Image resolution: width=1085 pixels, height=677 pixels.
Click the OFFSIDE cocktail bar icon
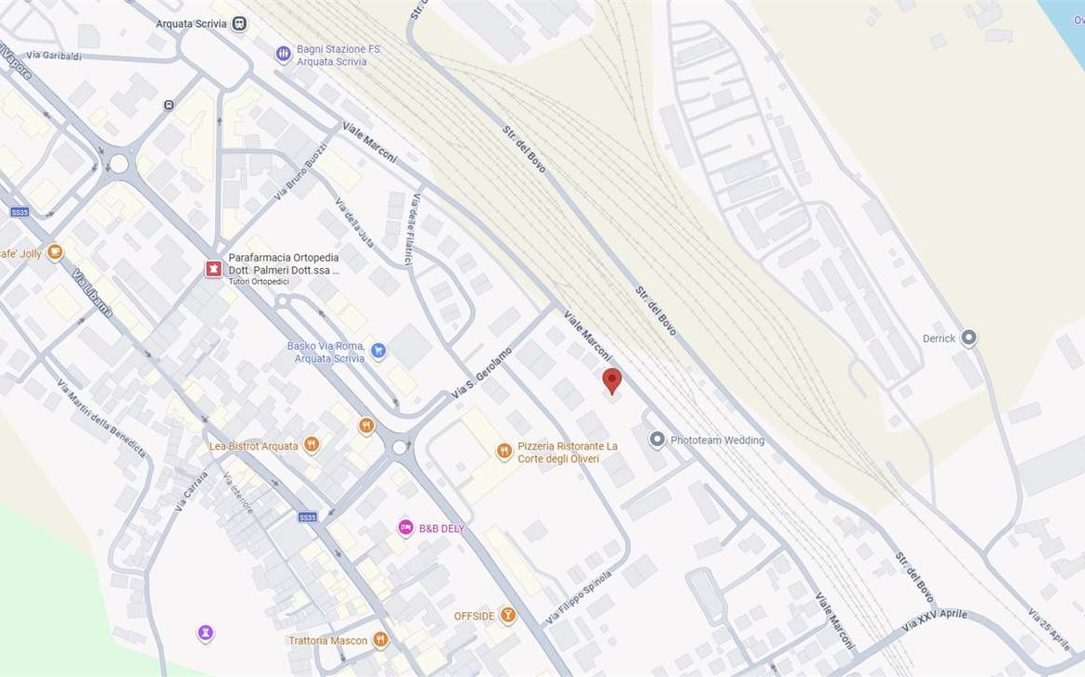tap(508, 616)
